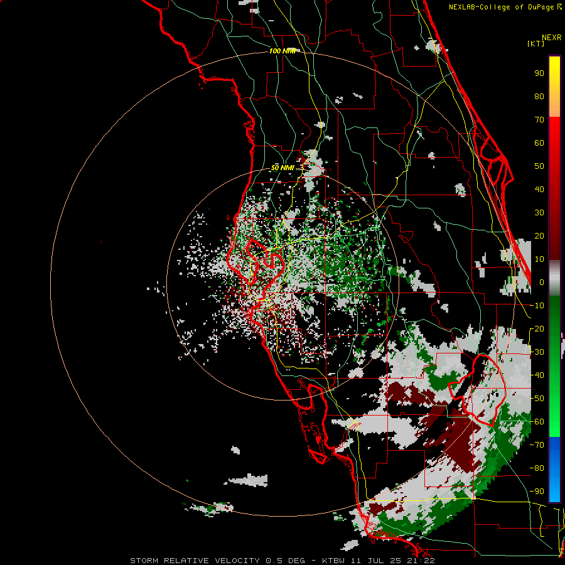Click the positive 10 knots scale label
The width and height of the screenshot is (565, 565).
tap(539, 259)
